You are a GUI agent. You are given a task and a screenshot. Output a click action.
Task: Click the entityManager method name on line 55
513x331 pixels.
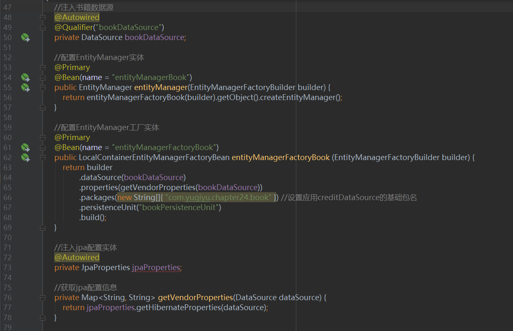pyautogui.click(x=160, y=88)
